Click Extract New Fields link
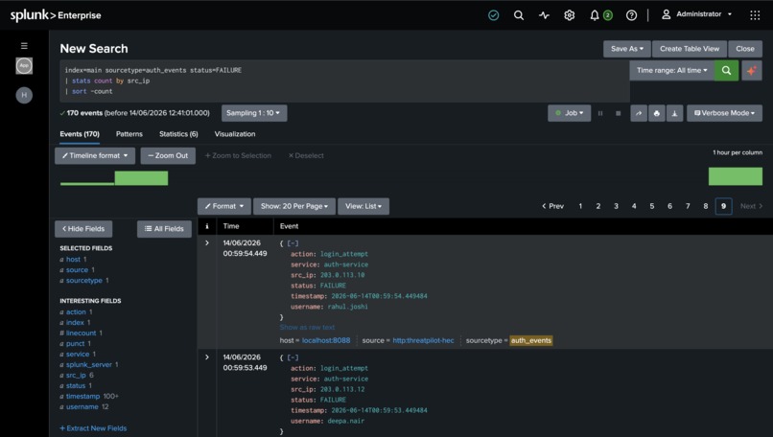This screenshot has width=773, height=437. pos(93,428)
